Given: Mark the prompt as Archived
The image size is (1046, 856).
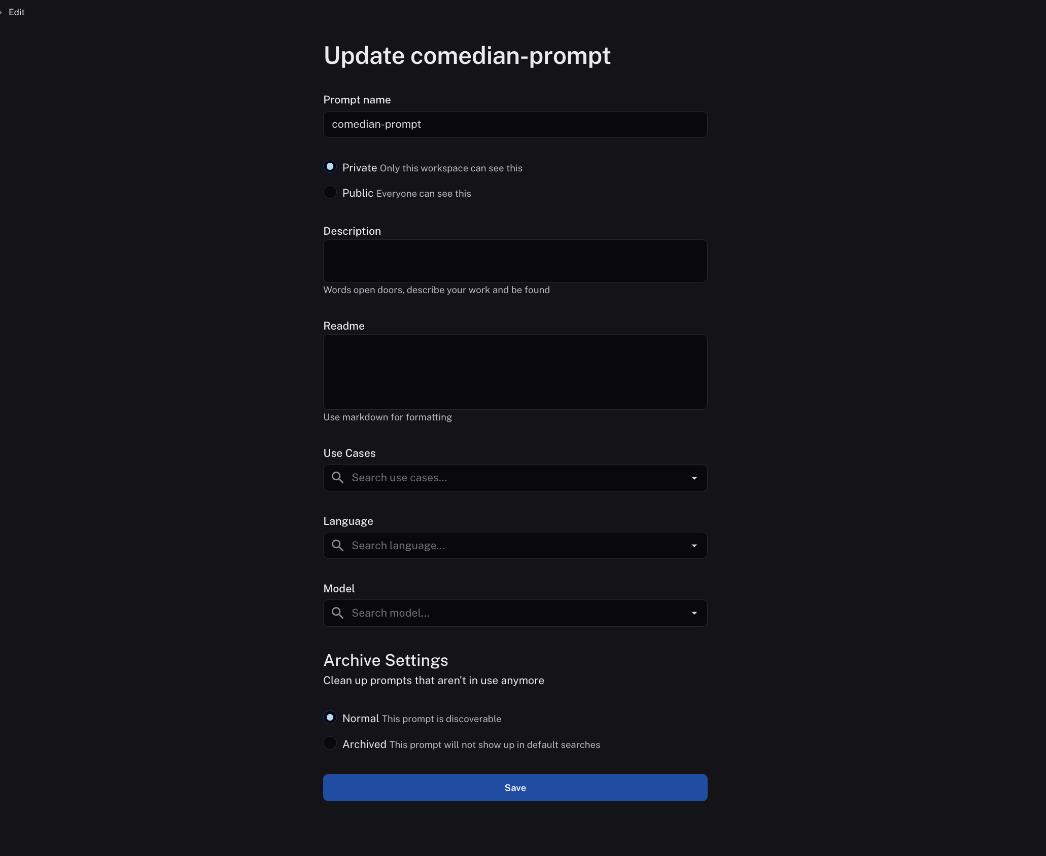Looking at the screenshot, I should pos(330,743).
